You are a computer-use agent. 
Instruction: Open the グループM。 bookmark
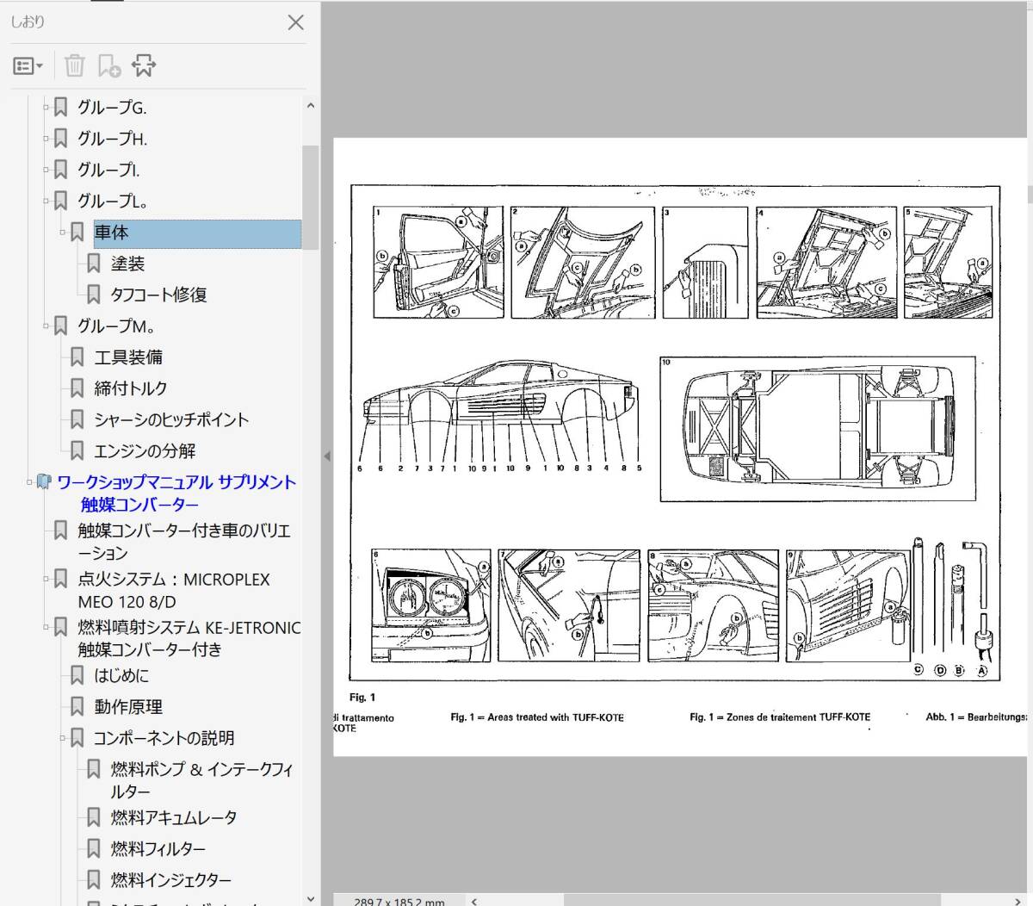click(x=115, y=326)
